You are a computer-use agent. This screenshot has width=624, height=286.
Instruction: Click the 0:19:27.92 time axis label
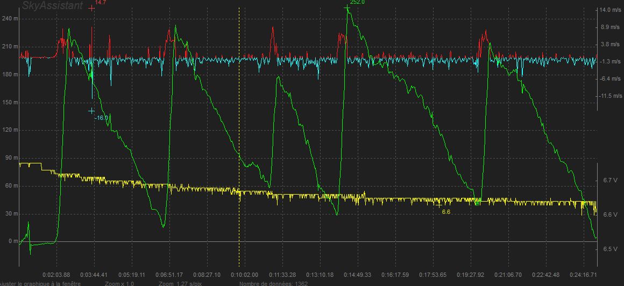471,275
